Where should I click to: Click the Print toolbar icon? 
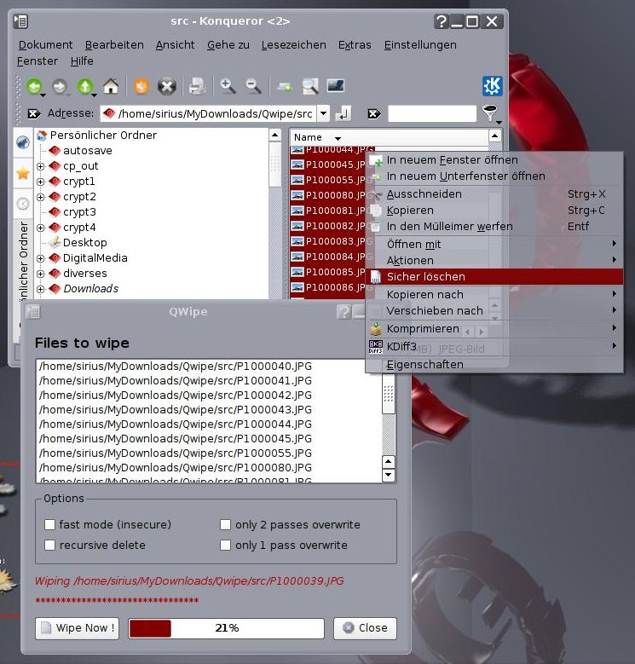click(x=197, y=86)
